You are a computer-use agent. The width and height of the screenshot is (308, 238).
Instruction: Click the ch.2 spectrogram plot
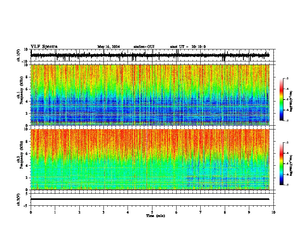click(150, 159)
